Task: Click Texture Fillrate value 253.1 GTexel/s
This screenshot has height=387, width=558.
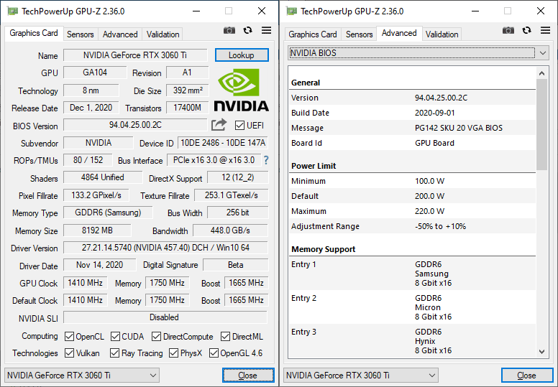Action: point(232,195)
